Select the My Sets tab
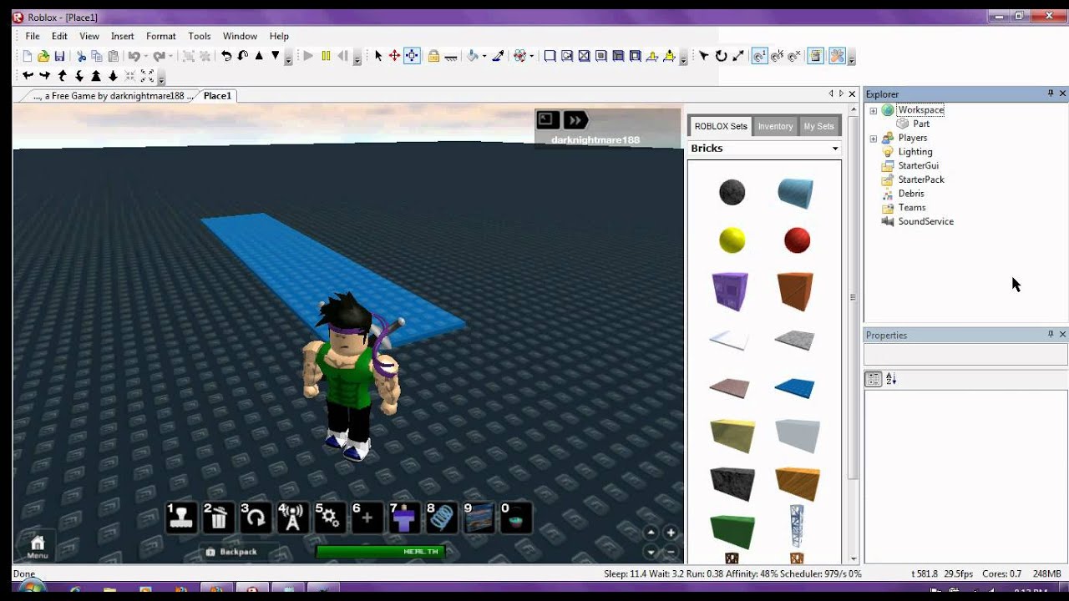The height and width of the screenshot is (601, 1069). point(818,126)
